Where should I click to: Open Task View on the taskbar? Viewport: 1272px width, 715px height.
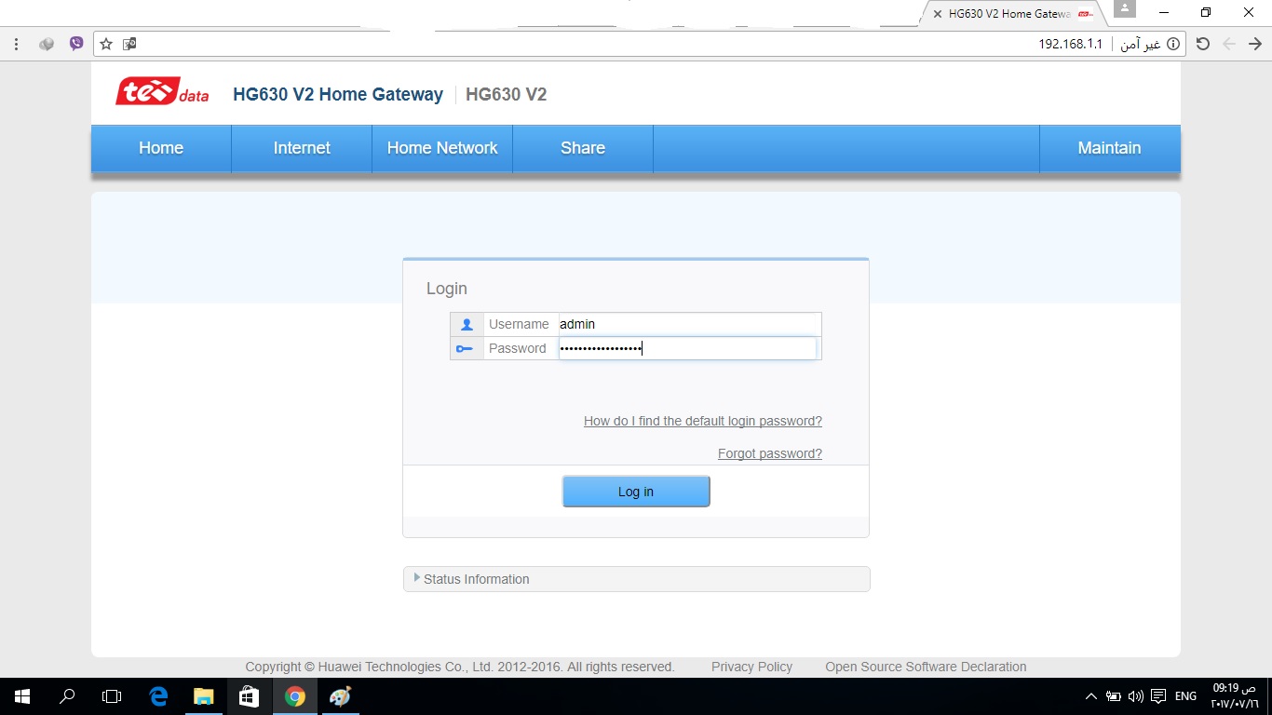coord(112,696)
